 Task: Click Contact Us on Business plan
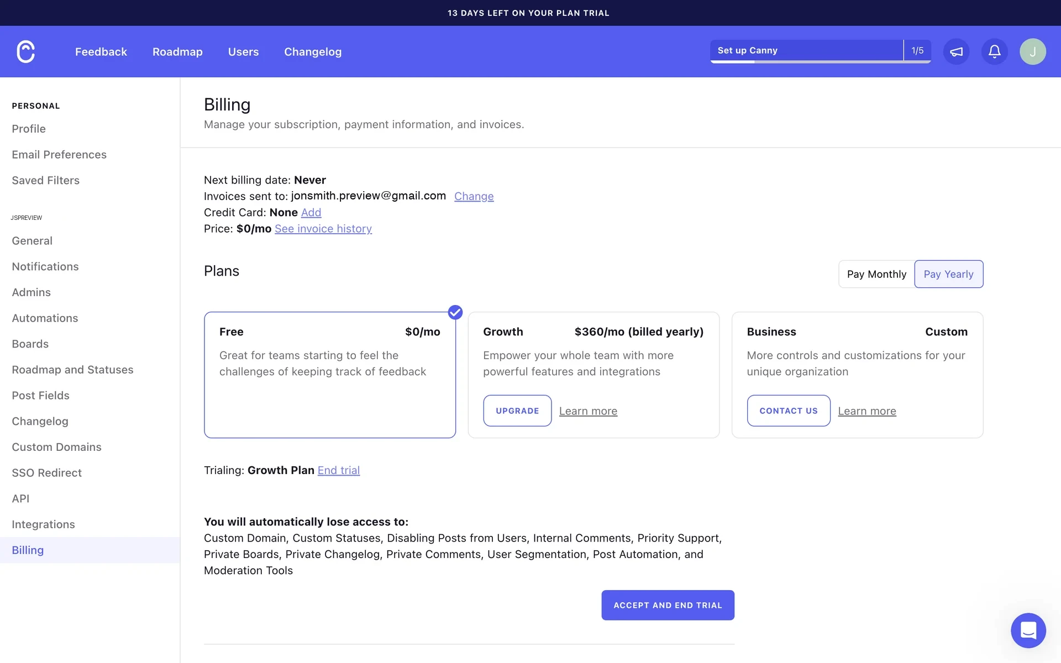[789, 411]
